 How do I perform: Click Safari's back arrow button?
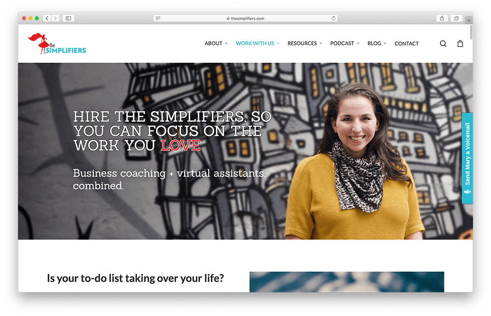pyautogui.click(x=47, y=19)
